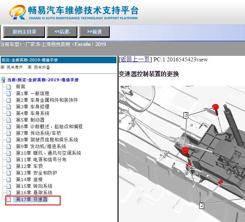The height and width of the screenshot is (222, 245).
Task: Click the computer icon beside the root manual node
Action: point(3,80)
